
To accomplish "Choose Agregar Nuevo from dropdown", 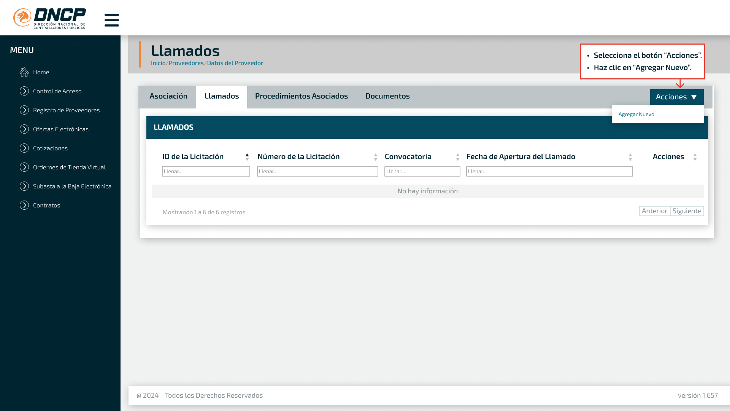I will [636, 114].
